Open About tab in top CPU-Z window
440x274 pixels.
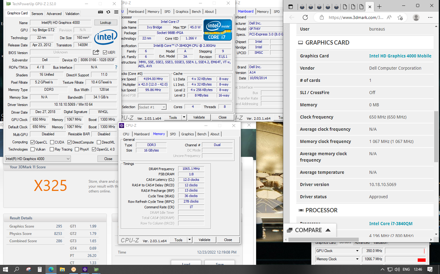click(209, 12)
